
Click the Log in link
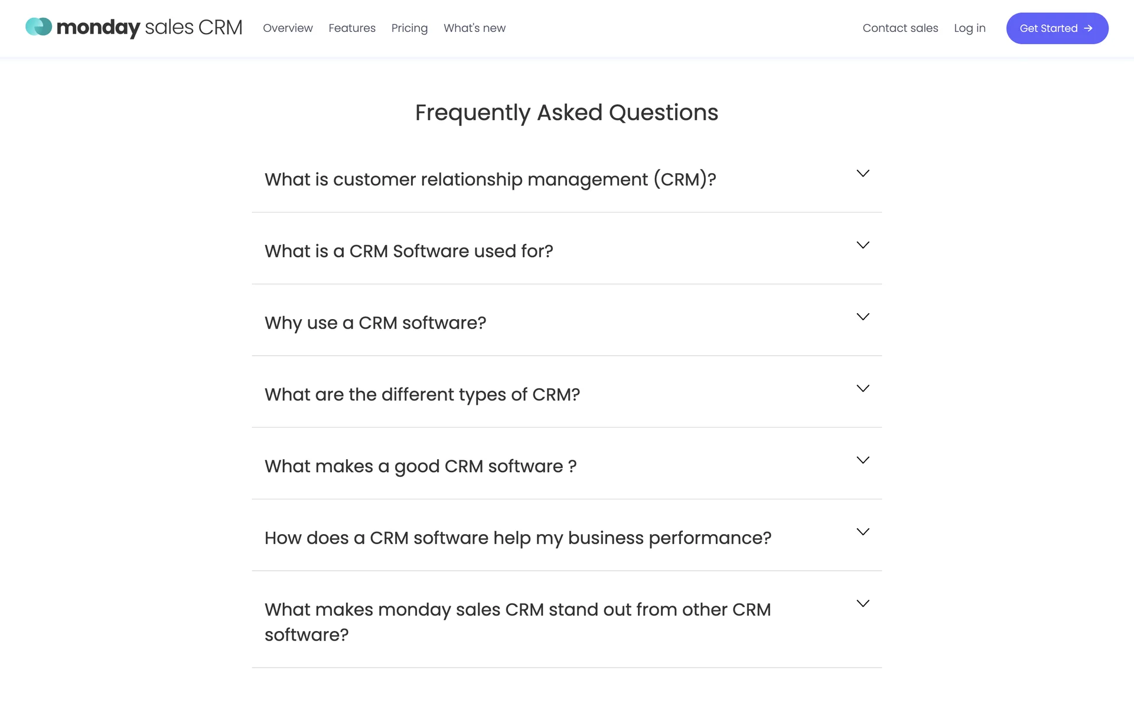969,28
